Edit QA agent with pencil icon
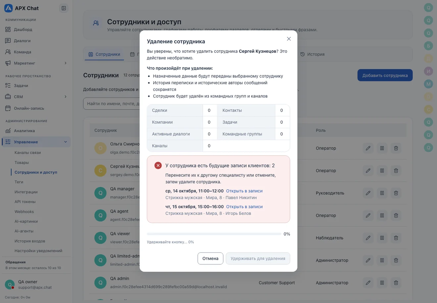The height and width of the screenshot is (303, 437). coord(368,215)
